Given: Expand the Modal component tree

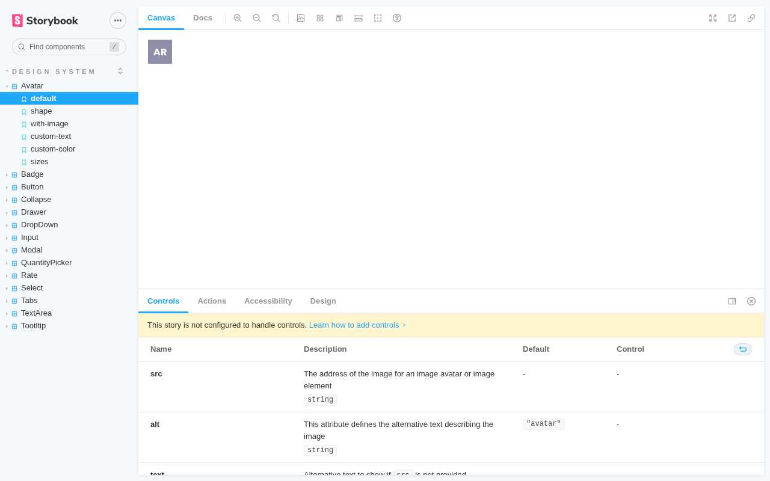Looking at the screenshot, I should click(x=31, y=250).
